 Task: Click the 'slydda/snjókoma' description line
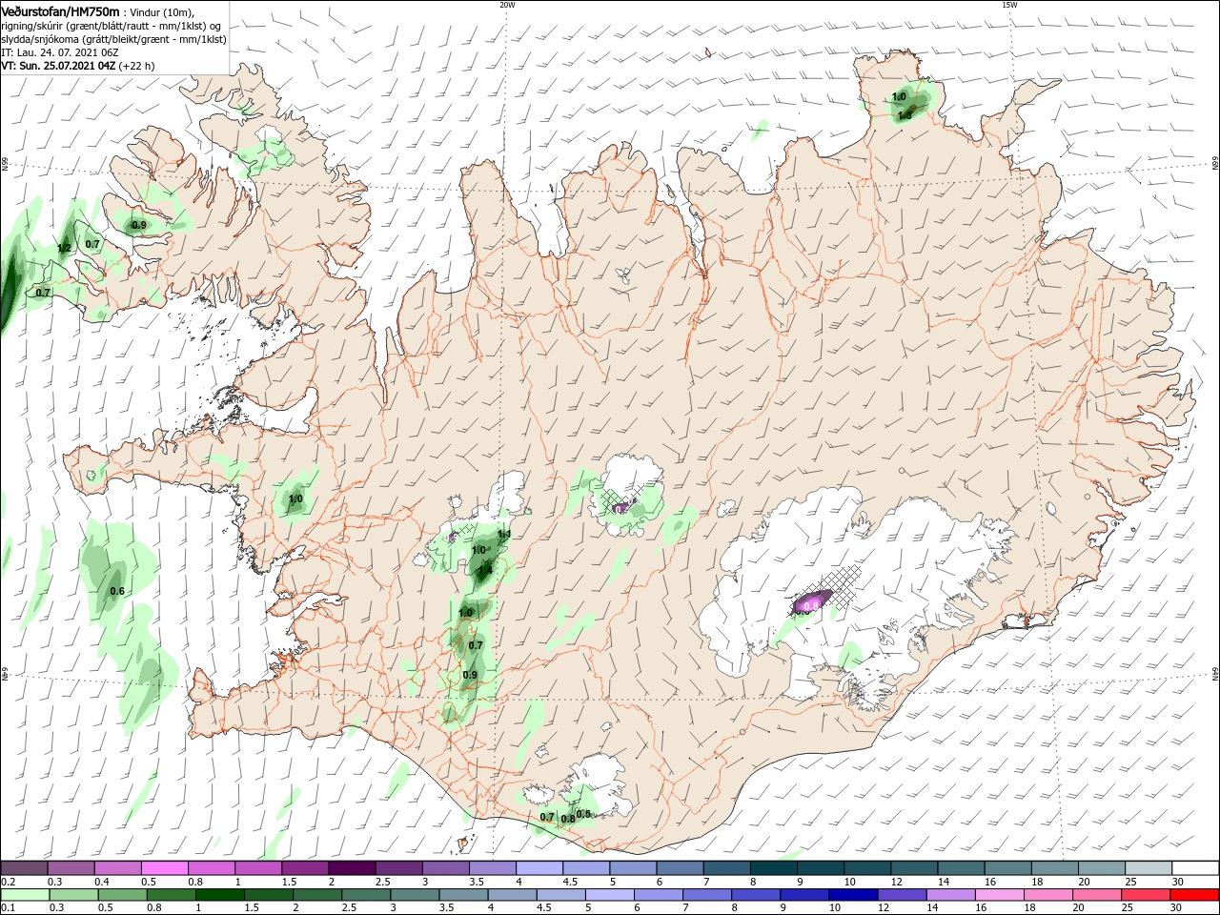coord(113,39)
